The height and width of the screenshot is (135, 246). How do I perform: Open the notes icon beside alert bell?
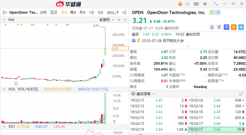[x=219, y=27]
